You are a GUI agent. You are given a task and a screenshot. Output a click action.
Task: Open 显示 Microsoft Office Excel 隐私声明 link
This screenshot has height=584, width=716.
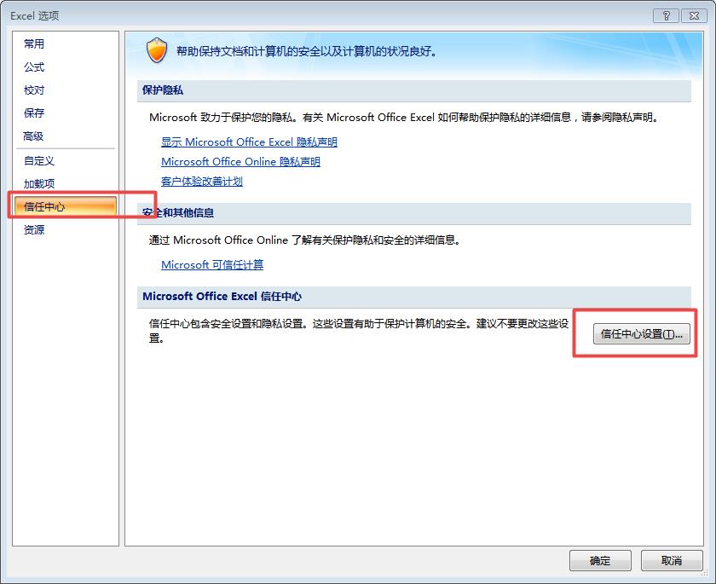249,142
